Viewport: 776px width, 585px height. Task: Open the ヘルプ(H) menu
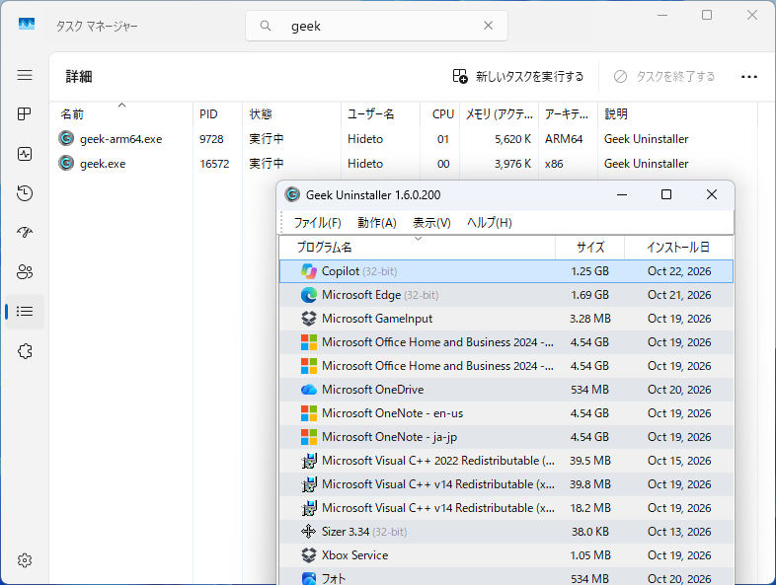[490, 223]
